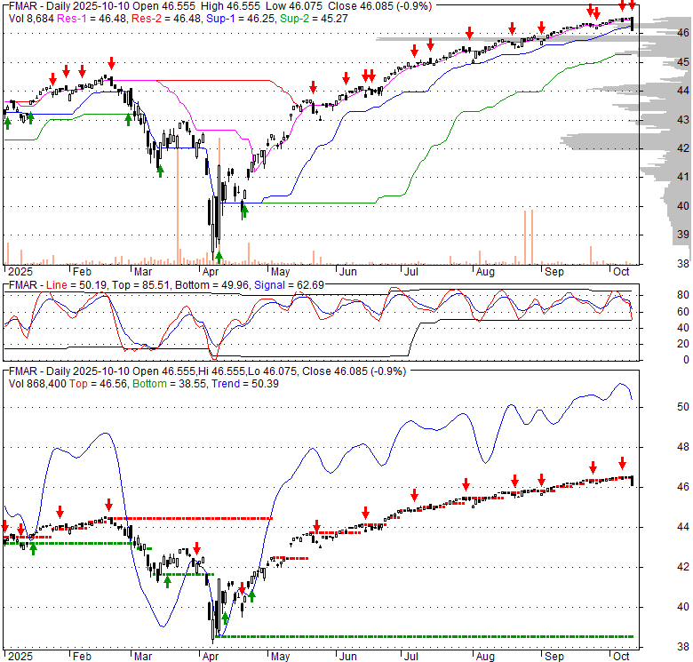The height and width of the screenshot is (662, 693).
Task: Click the green arrow in January on bottom chart
Action: pyautogui.click(x=33, y=548)
